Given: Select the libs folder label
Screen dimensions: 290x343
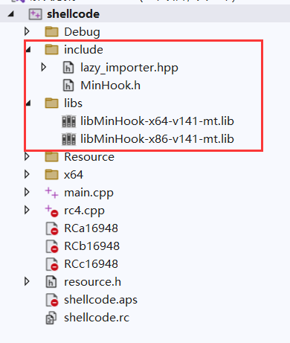Looking at the screenshot, I should pyautogui.click(x=73, y=103).
